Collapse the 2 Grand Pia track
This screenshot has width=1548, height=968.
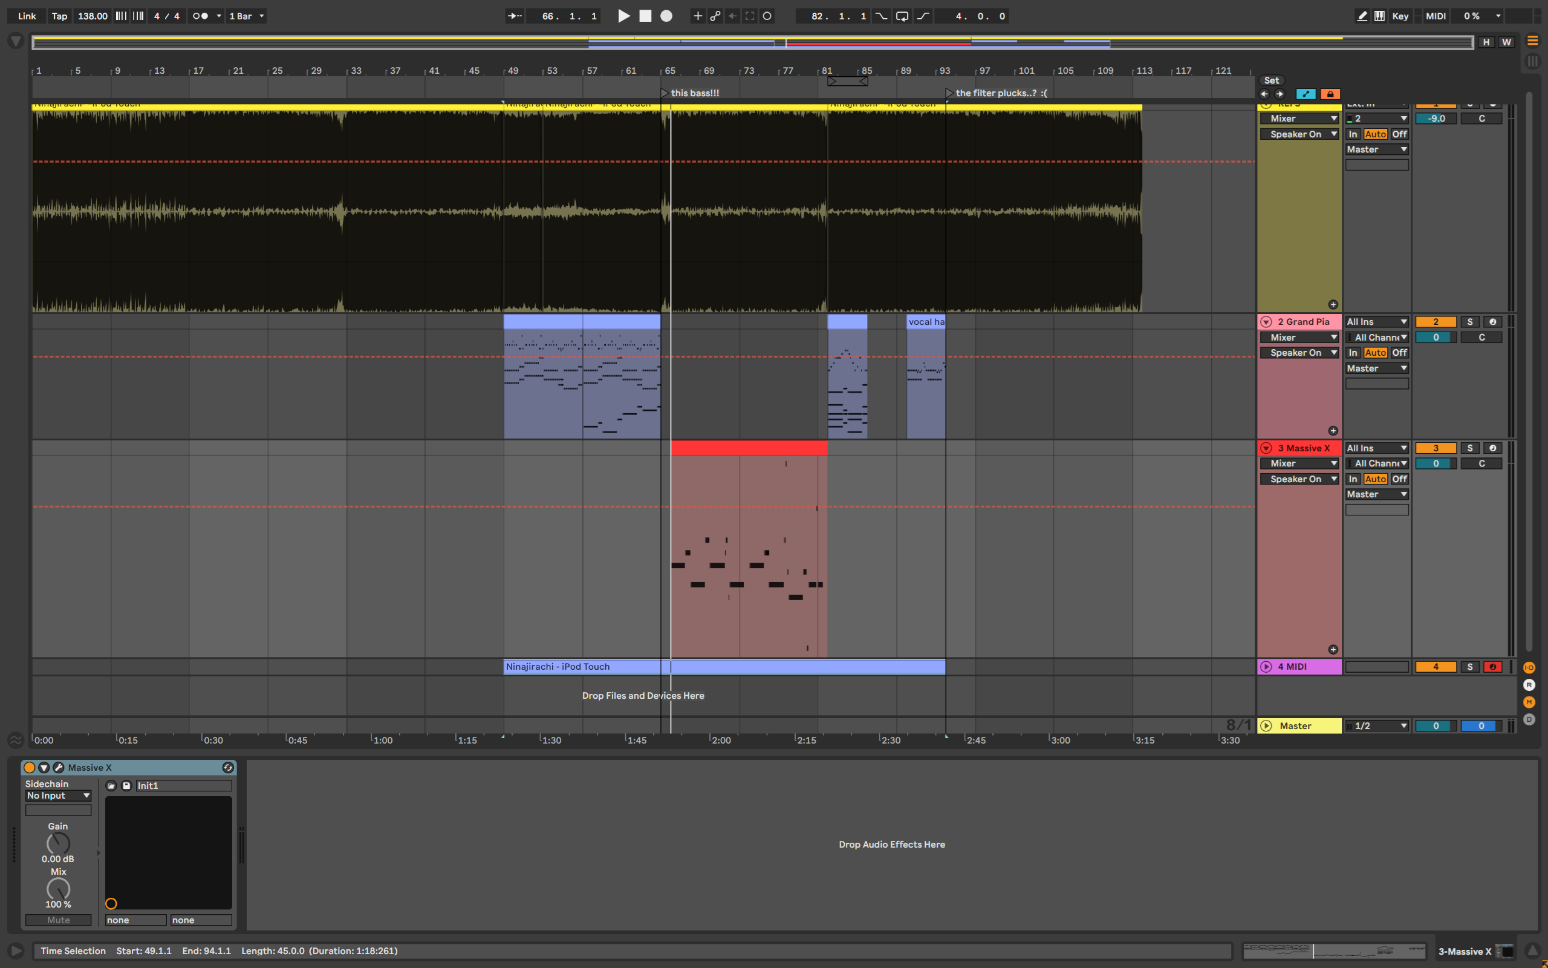click(1266, 322)
